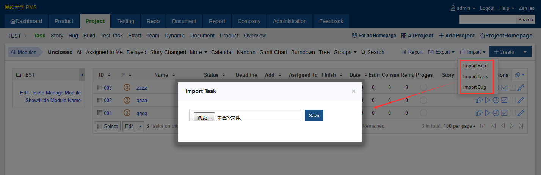The width and height of the screenshot is (541, 175).
Task: Click the checkmark finish icon for task 003
Action: click(504, 88)
